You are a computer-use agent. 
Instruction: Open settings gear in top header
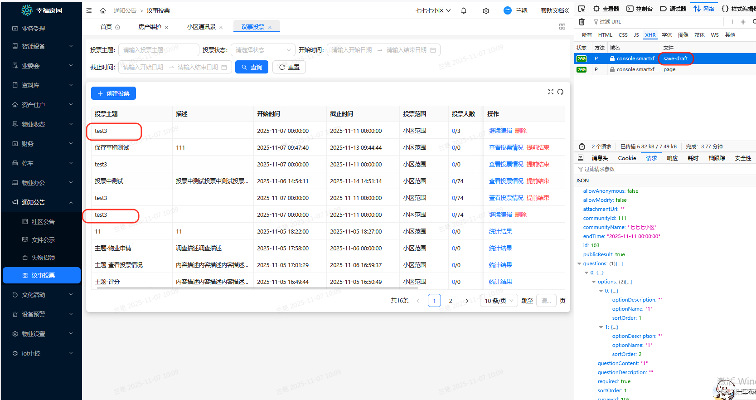pyautogui.click(x=486, y=10)
